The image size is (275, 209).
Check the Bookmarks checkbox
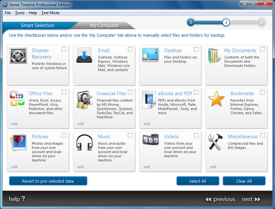pos(262,92)
